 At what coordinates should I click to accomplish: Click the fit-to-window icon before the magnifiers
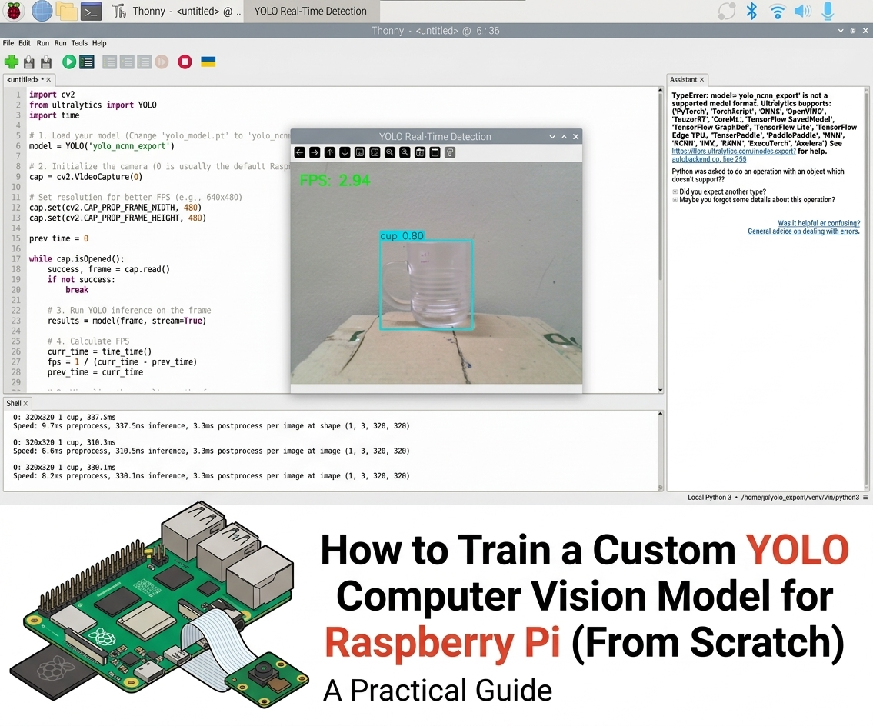375,152
